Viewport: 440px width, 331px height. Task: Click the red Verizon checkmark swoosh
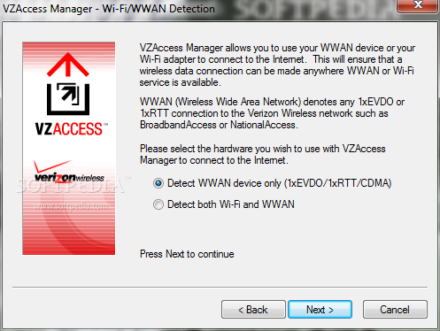click(x=51, y=165)
